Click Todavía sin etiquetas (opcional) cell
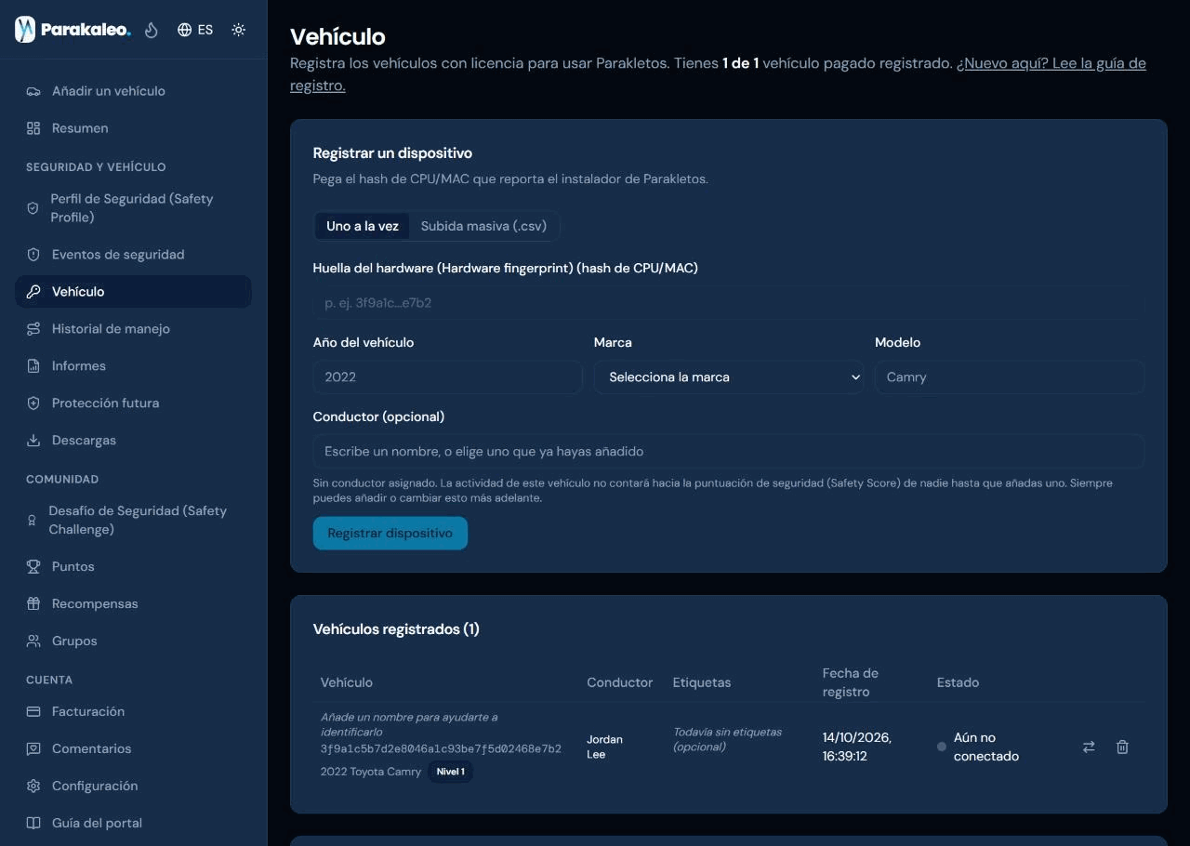The image size is (1190, 846). click(x=728, y=739)
